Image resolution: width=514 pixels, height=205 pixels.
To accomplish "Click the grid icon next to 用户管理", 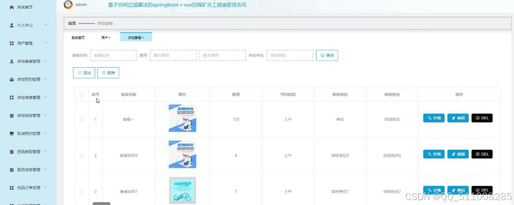I will 12,43.
